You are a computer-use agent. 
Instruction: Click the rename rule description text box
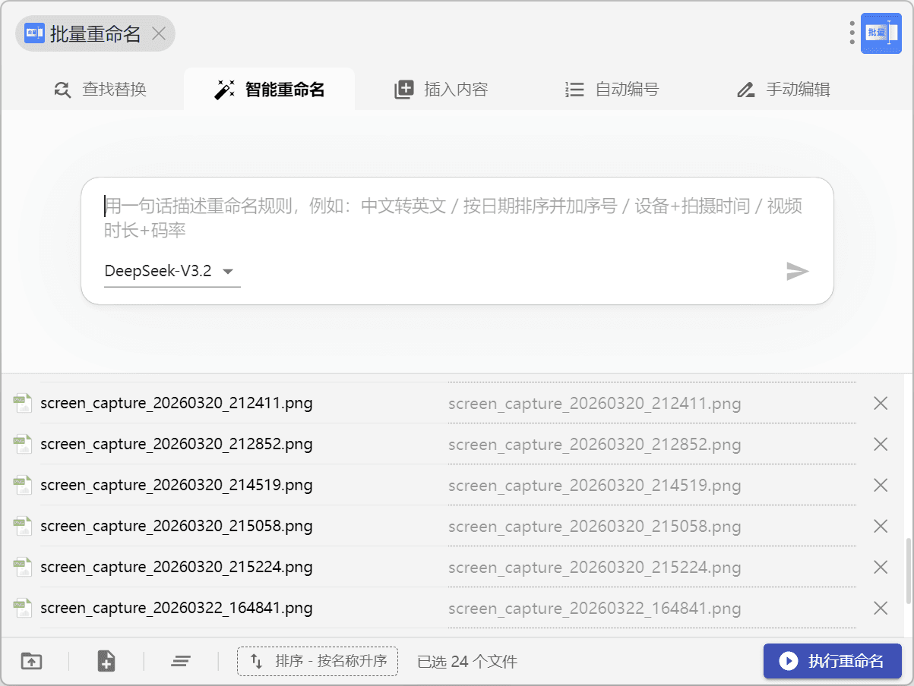point(456,218)
